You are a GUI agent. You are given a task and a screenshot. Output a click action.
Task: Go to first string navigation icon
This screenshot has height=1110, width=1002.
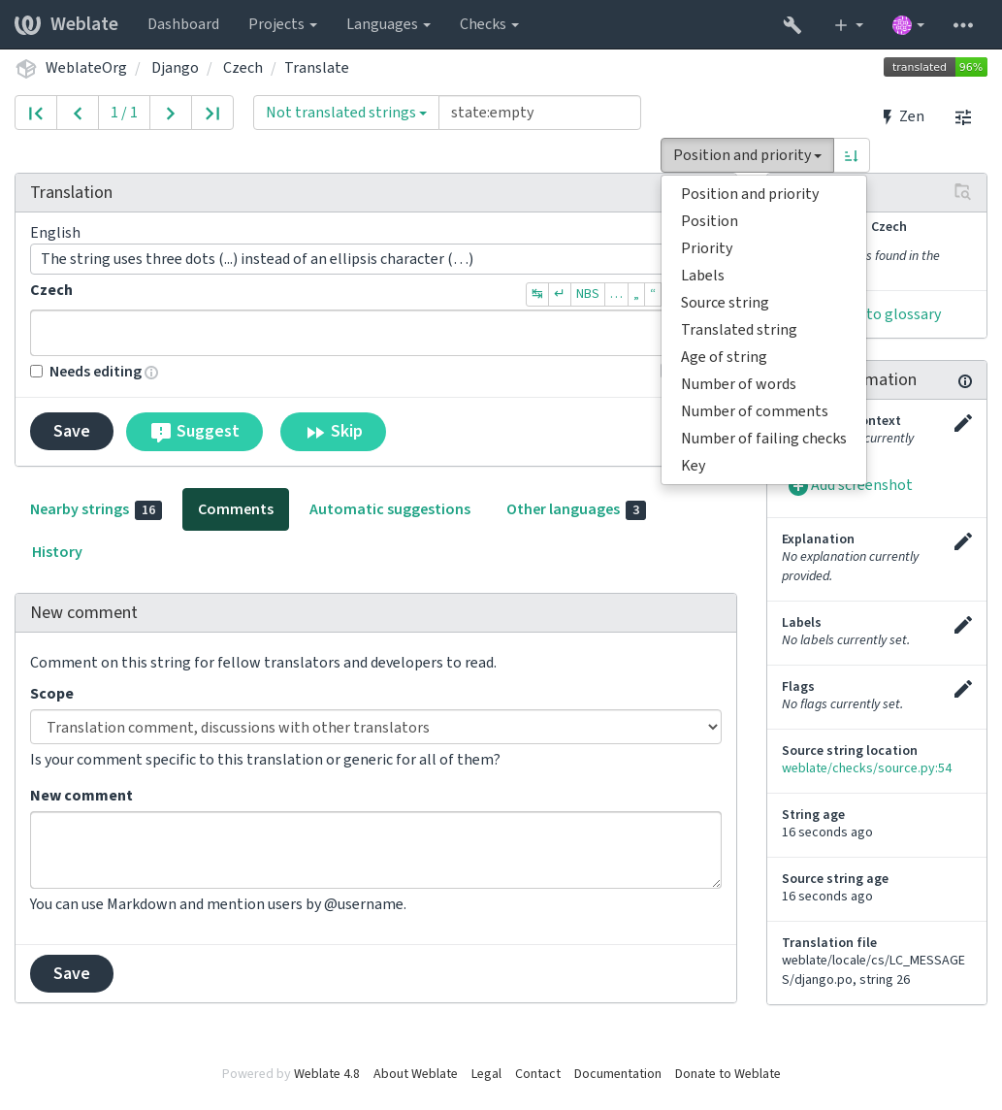pos(36,114)
